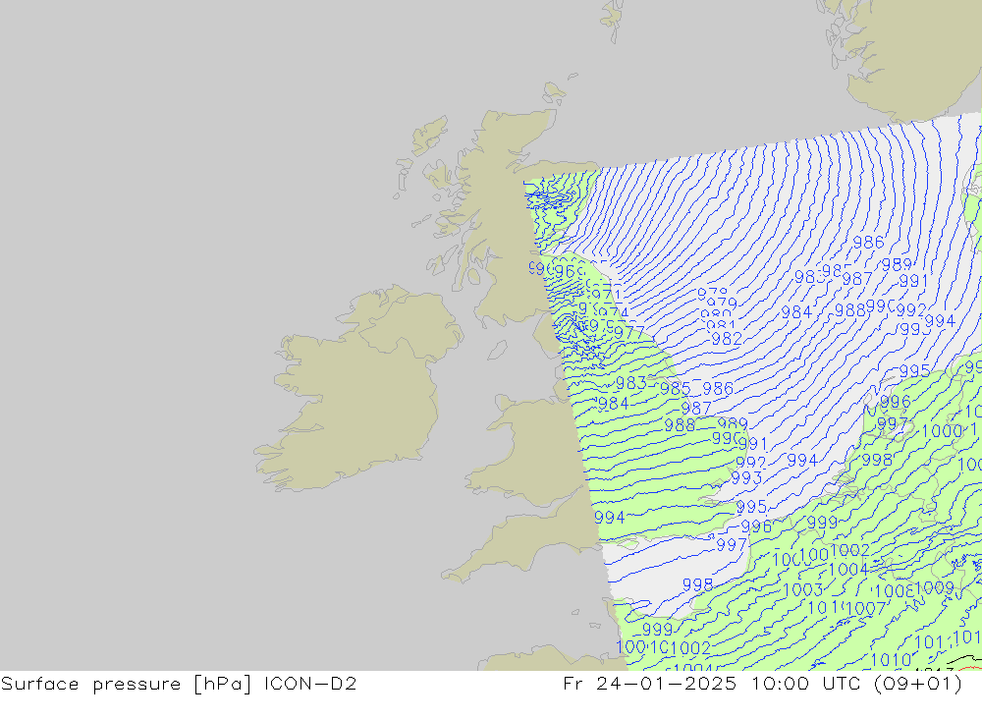Click the '10:00 UTC' time text
The height and width of the screenshot is (720, 982).
tap(806, 684)
